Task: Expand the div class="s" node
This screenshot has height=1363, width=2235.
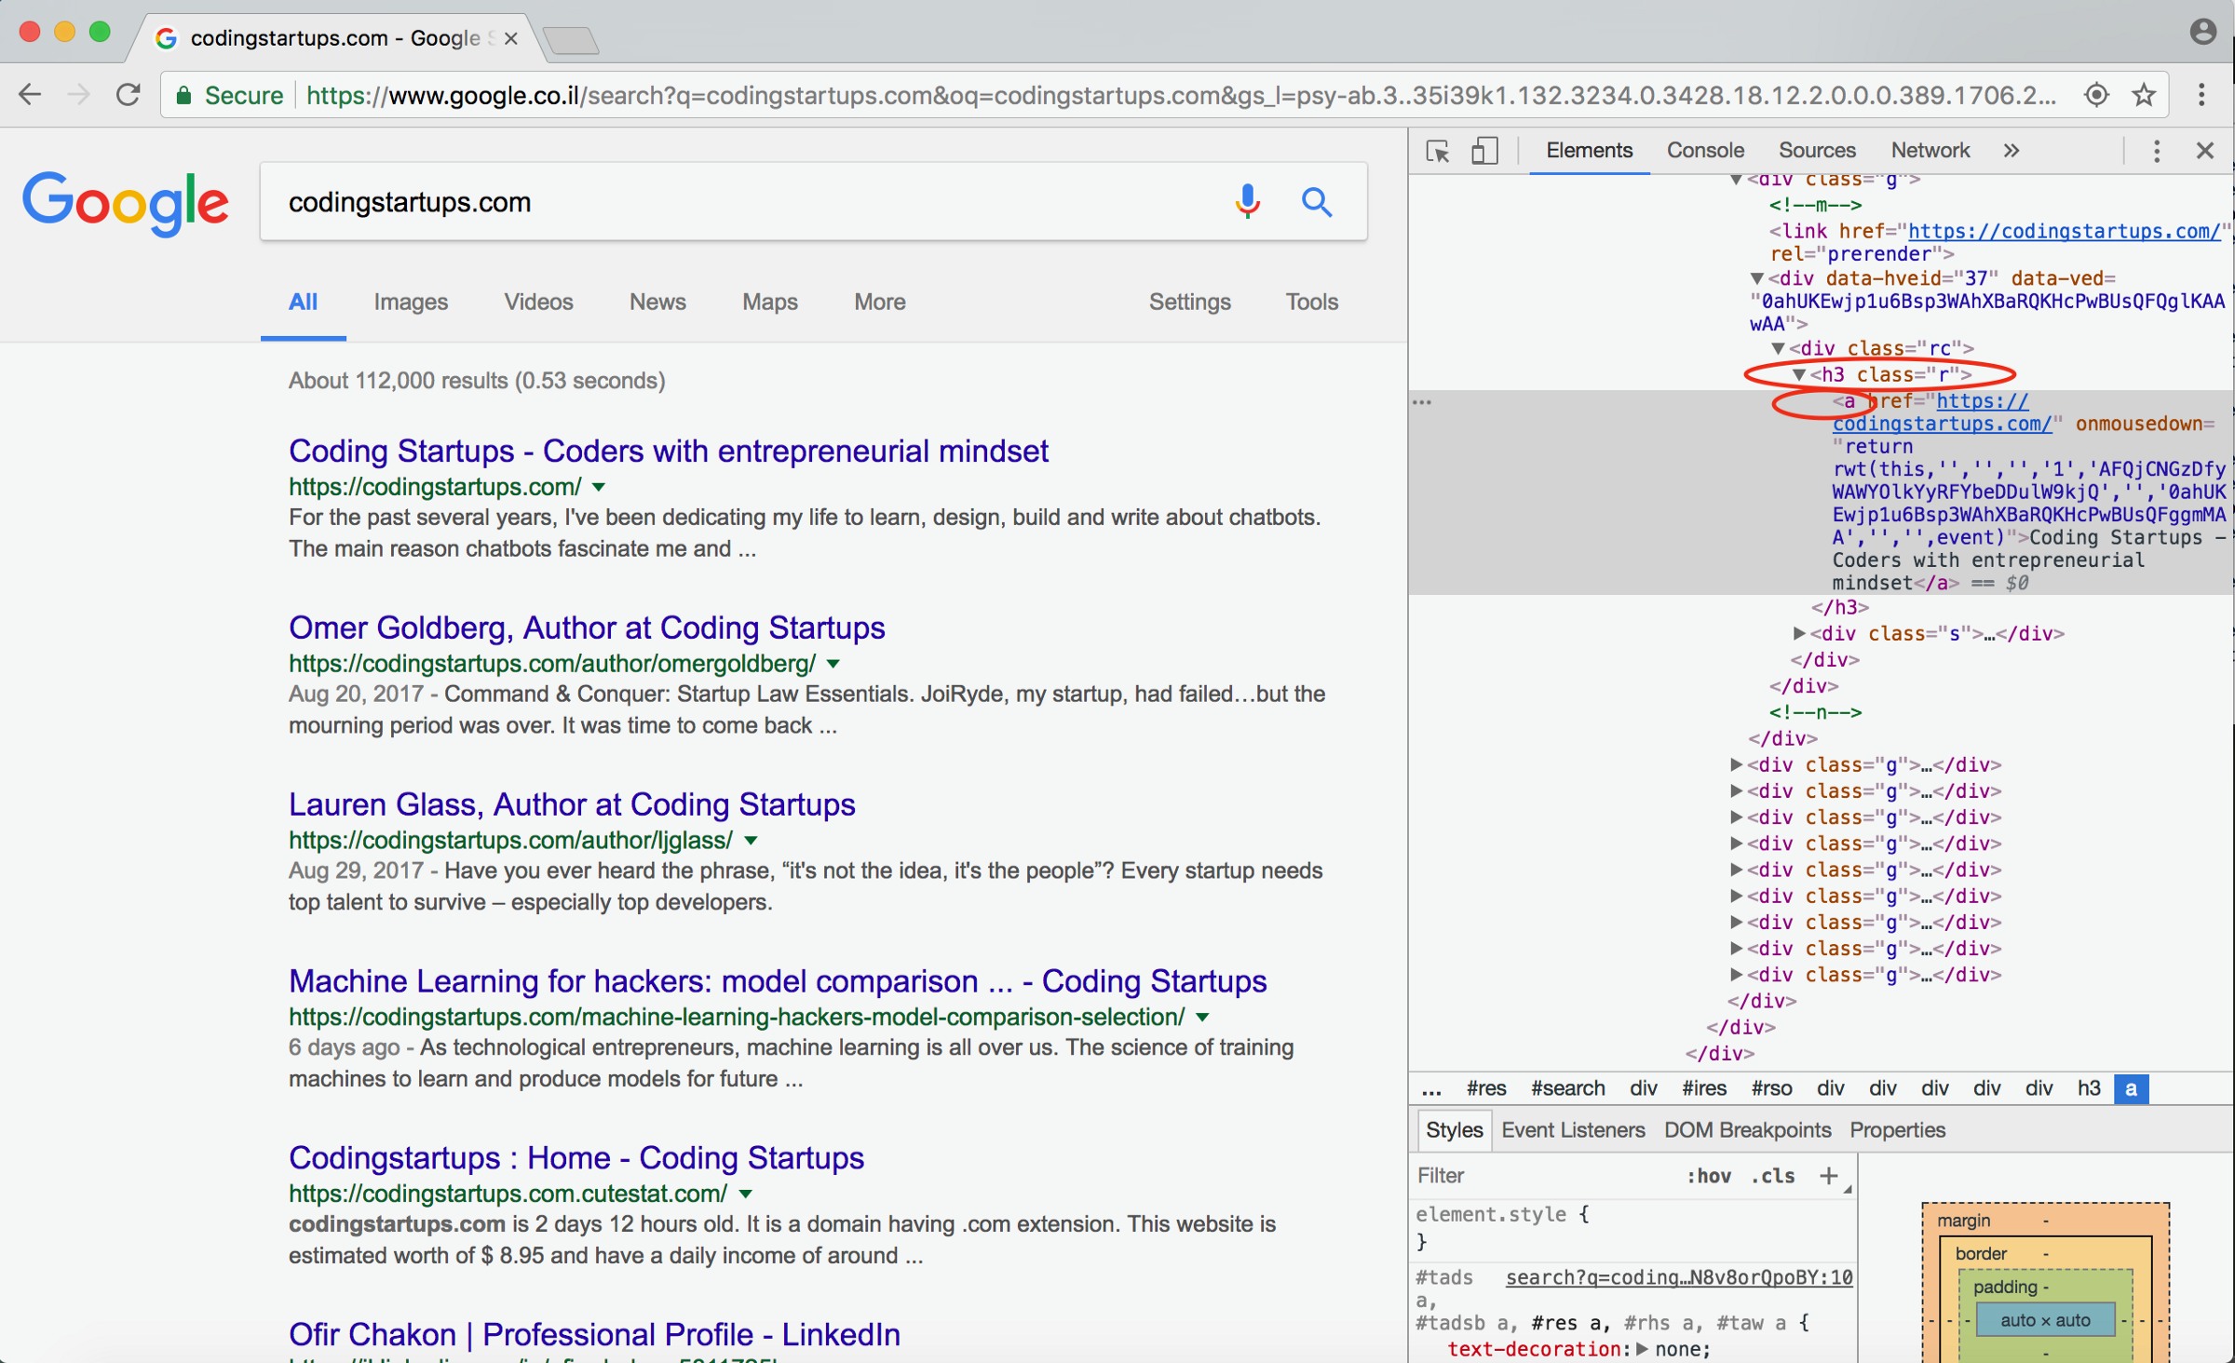Action: (1799, 633)
